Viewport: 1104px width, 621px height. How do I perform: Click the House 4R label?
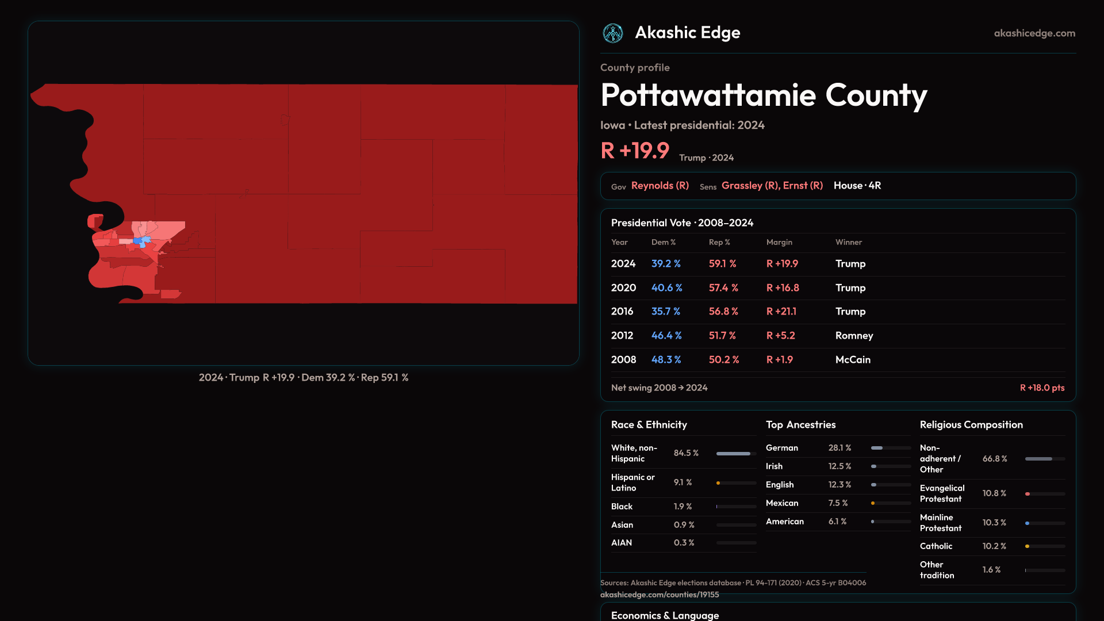(x=857, y=186)
